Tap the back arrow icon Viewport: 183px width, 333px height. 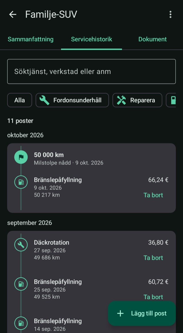tap(13, 14)
